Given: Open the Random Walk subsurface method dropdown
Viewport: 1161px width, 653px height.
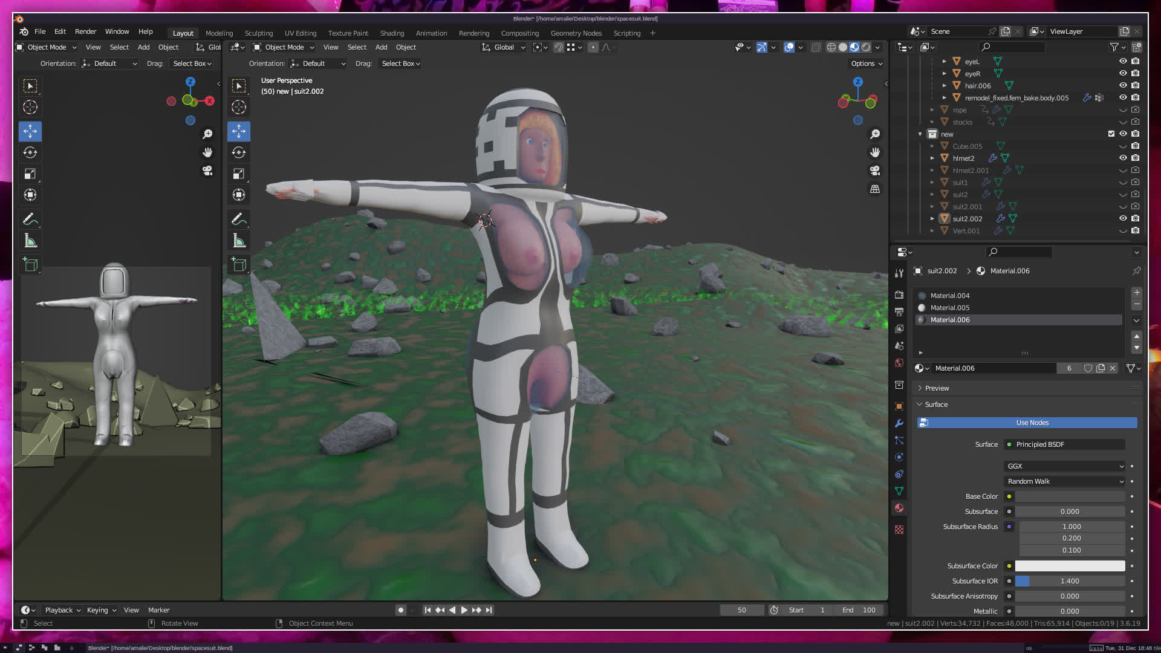Looking at the screenshot, I should (x=1064, y=481).
